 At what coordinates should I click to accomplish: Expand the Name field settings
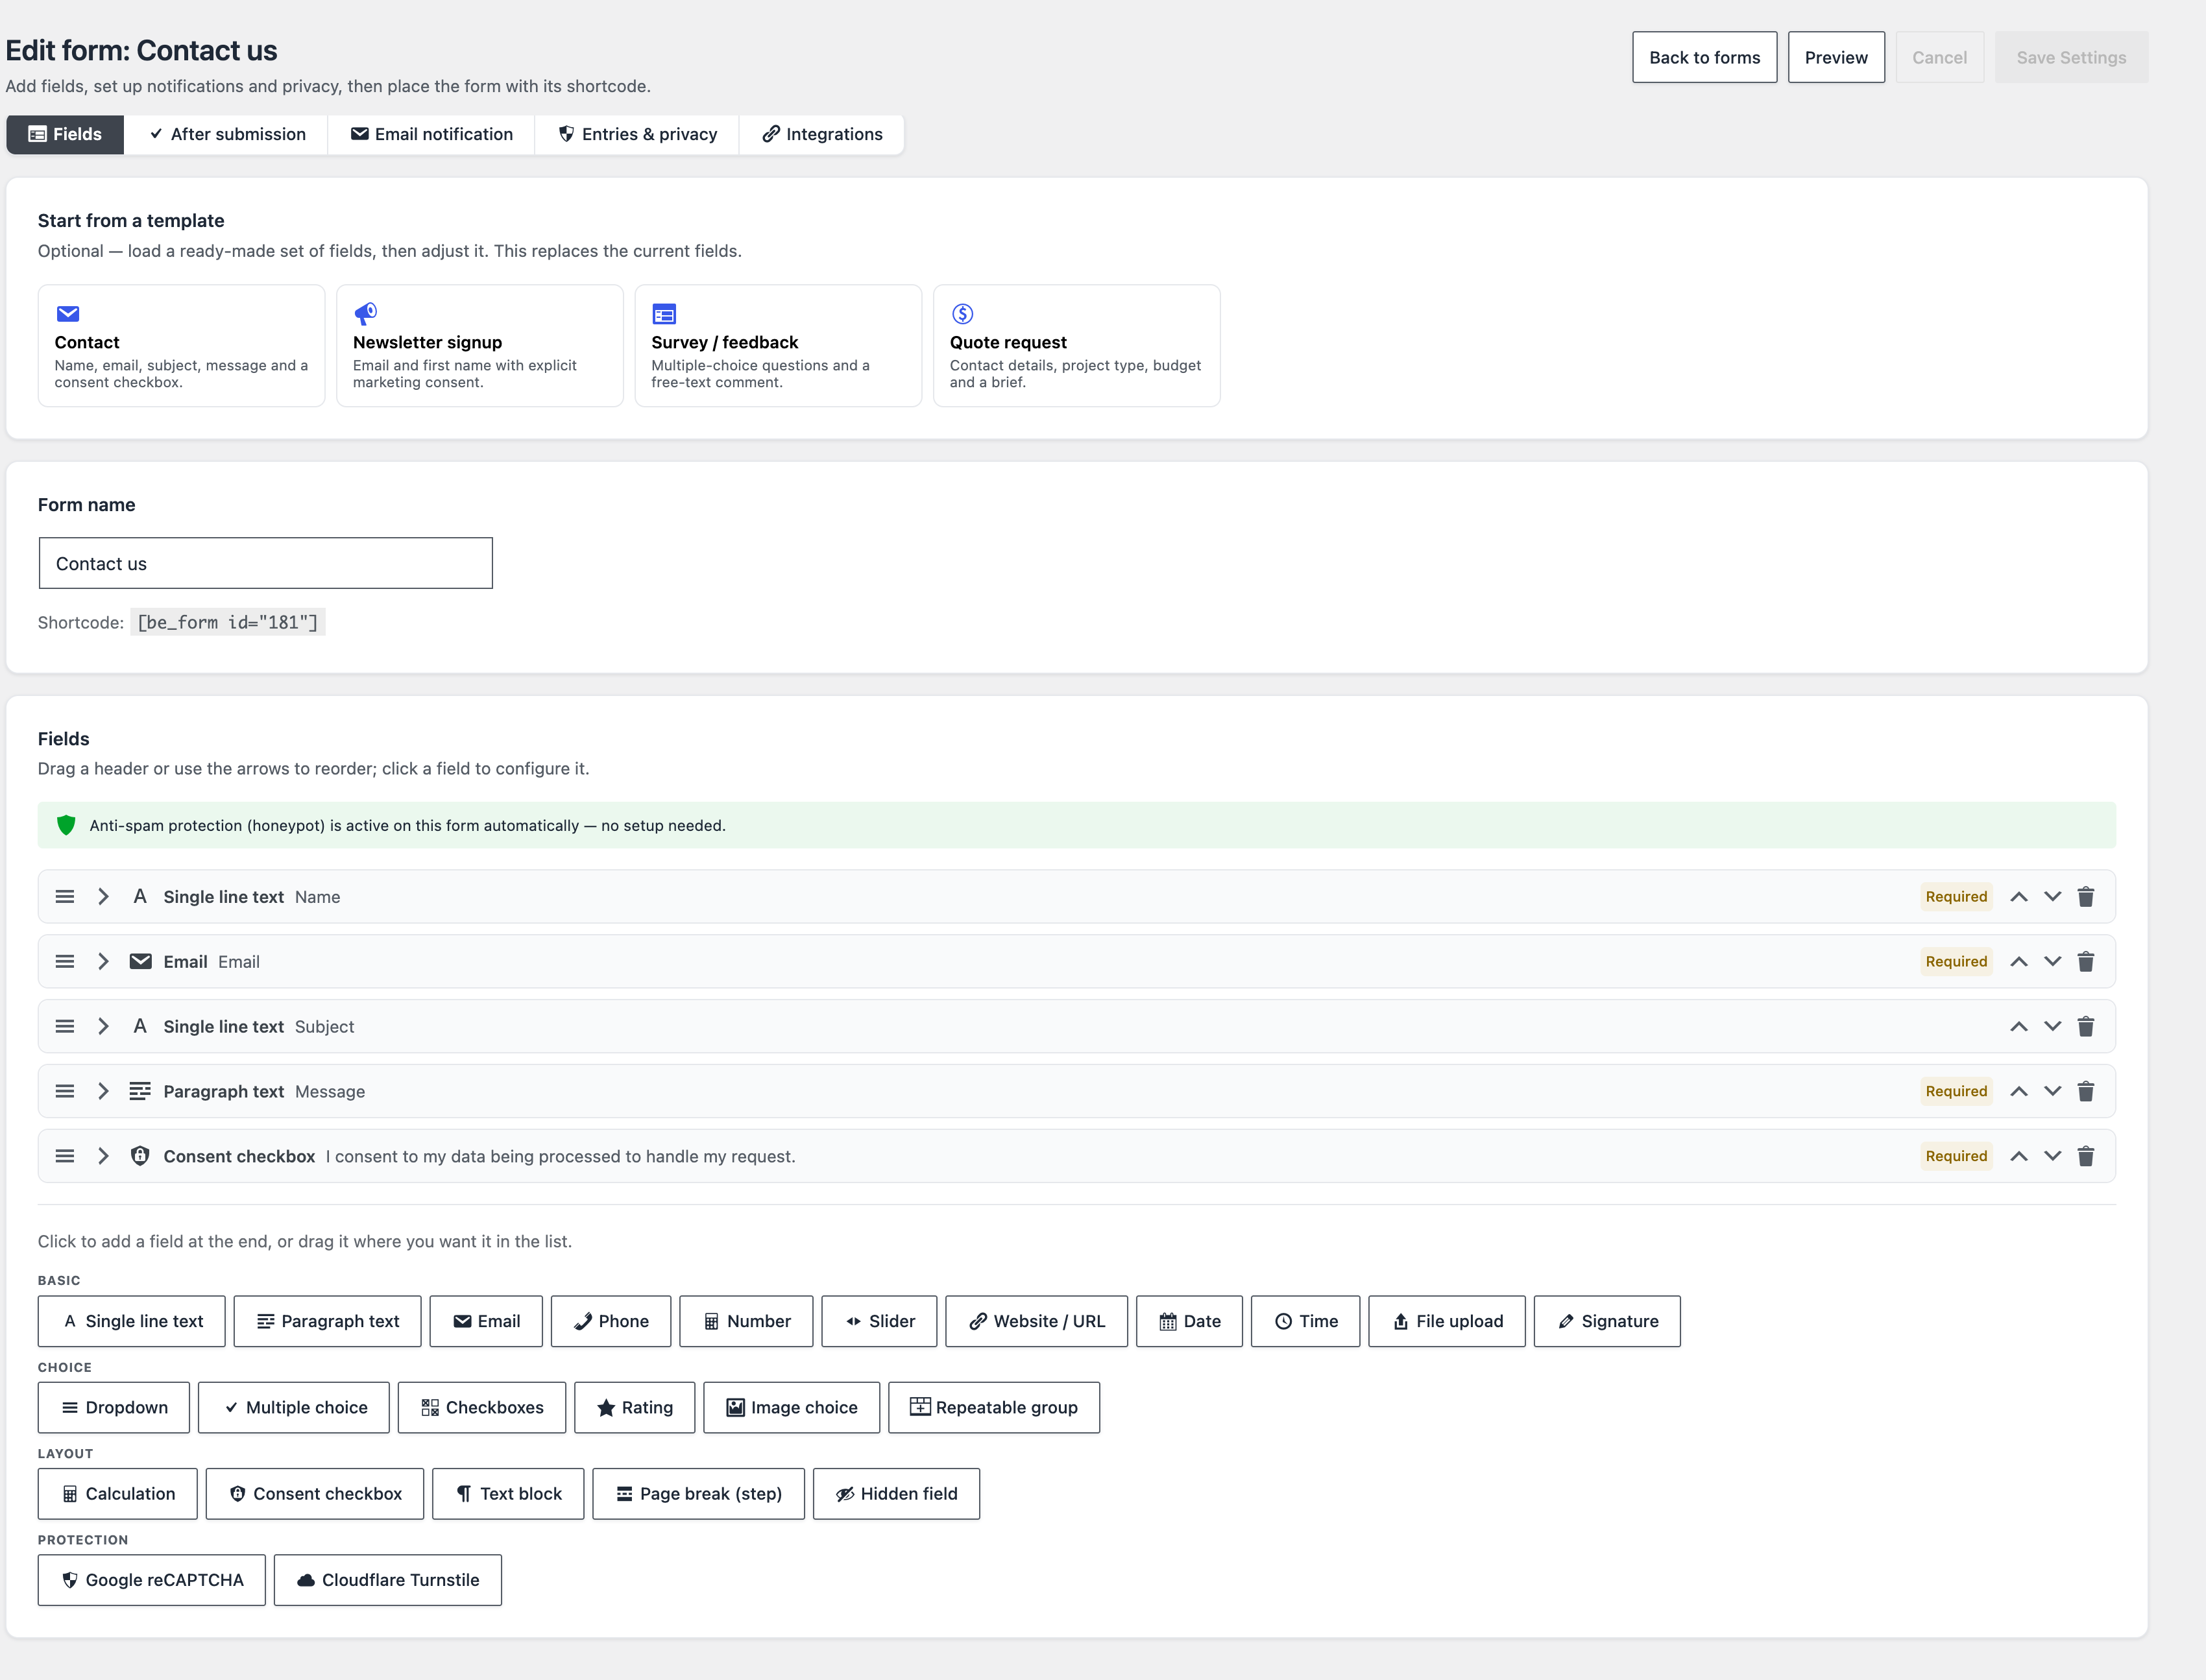[x=103, y=897]
